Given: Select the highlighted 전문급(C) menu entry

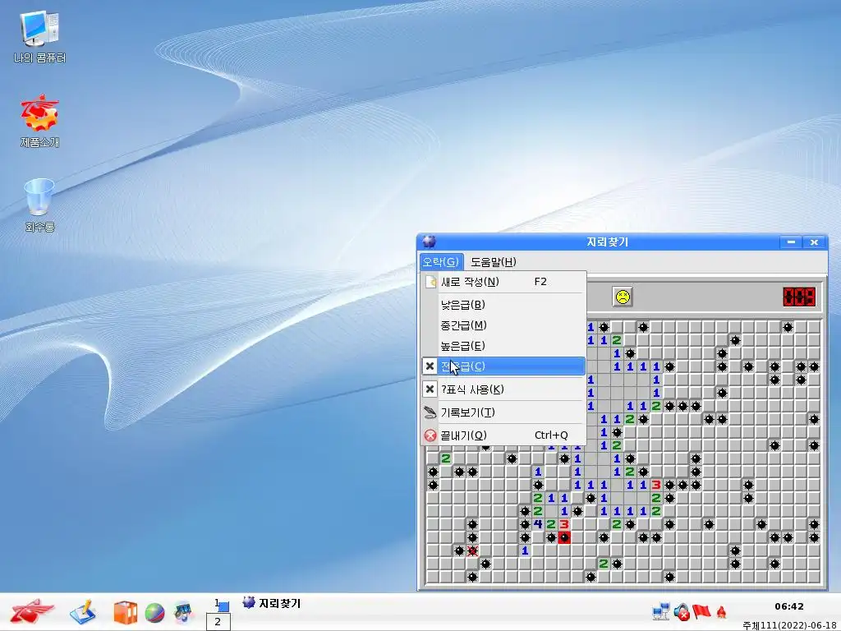Looking at the screenshot, I should tap(503, 366).
